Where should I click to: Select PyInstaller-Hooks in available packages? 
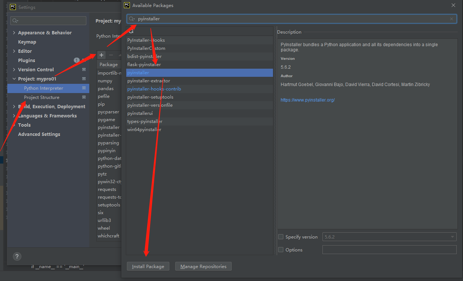[200, 40]
